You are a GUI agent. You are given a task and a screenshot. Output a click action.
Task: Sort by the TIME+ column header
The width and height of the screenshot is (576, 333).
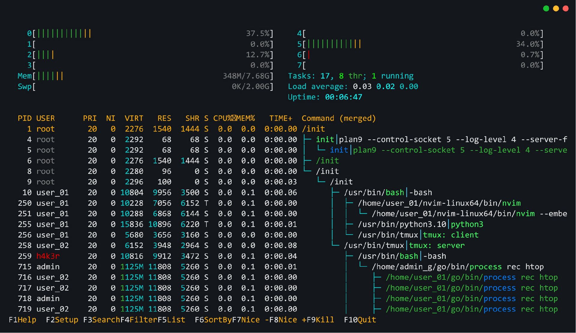tap(281, 118)
